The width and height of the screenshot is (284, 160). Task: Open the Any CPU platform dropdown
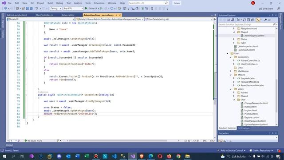pyautogui.click(x=73, y=8)
